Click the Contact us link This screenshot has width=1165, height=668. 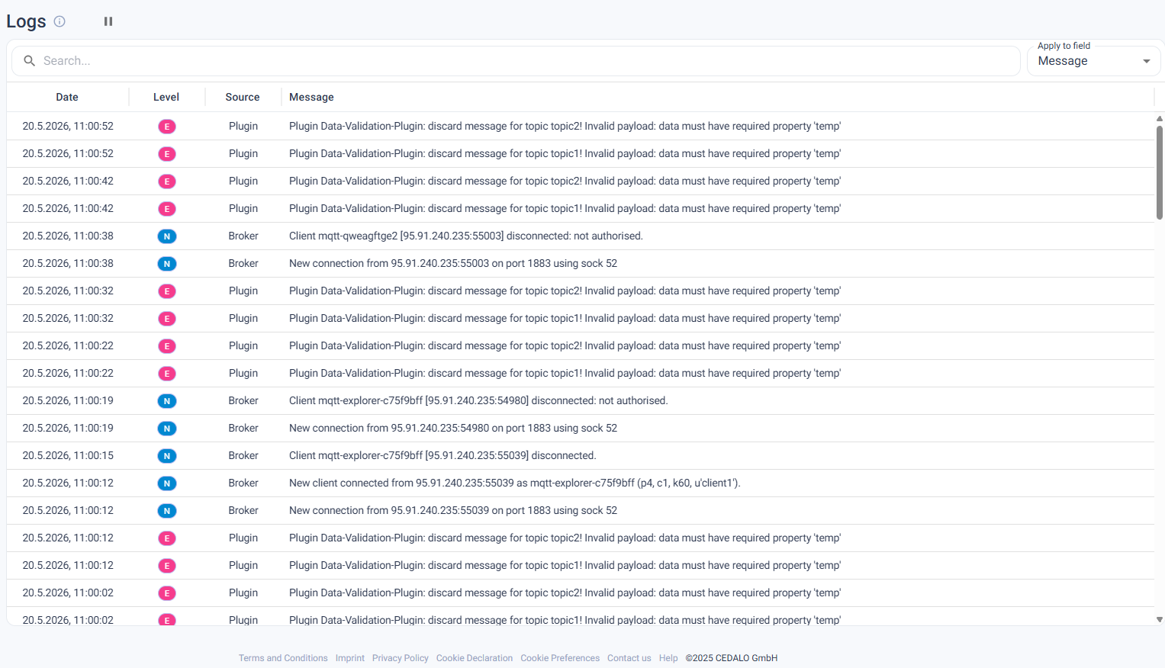coord(629,658)
